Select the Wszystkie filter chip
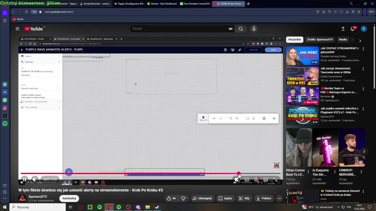The width and height of the screenshot is (376, 211). click(295, 40)
